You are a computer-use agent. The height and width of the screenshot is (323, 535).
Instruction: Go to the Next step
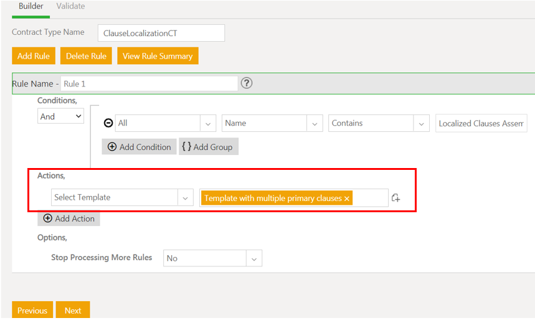(x=73, y=311)
